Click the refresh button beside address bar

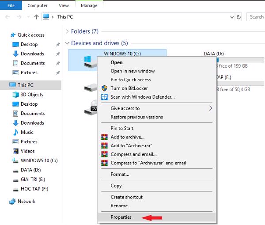point(239,17)
